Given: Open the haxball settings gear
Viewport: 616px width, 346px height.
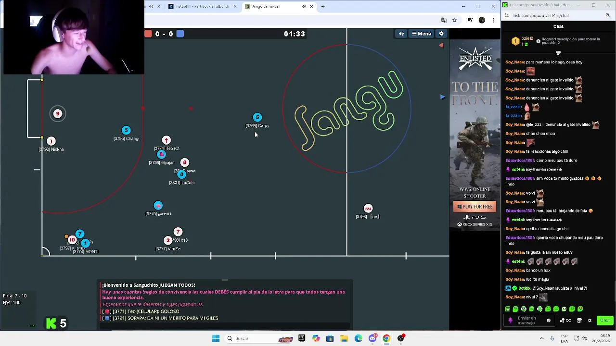Looking at the screenshot, I should 441,34.
